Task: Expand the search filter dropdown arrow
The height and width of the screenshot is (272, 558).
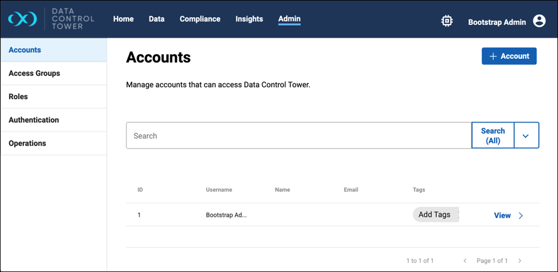Action: 526,136
